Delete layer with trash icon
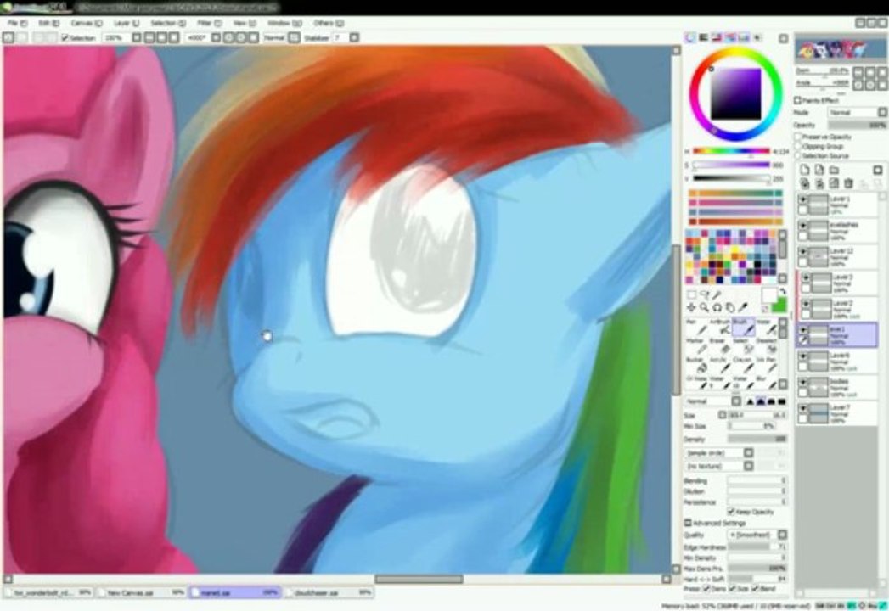Viewport: 889px width, 611px height. (849, 183)
